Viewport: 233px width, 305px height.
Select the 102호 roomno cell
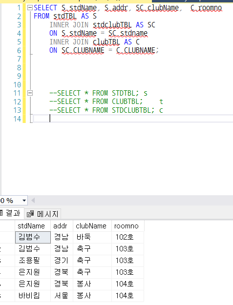pyautogui.click(x=127, y=237)
